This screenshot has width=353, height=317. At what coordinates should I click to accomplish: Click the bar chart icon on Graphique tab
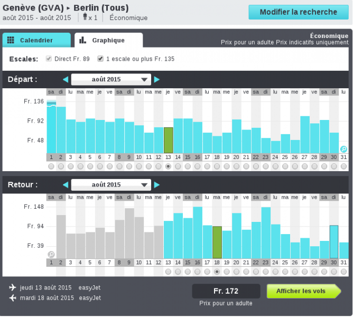(x=83, y=40)
